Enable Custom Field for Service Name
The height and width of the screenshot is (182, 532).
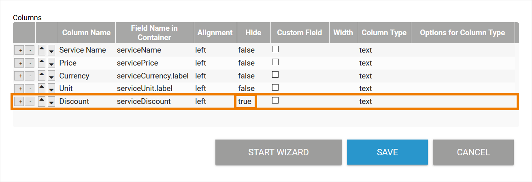pos(275,49)
